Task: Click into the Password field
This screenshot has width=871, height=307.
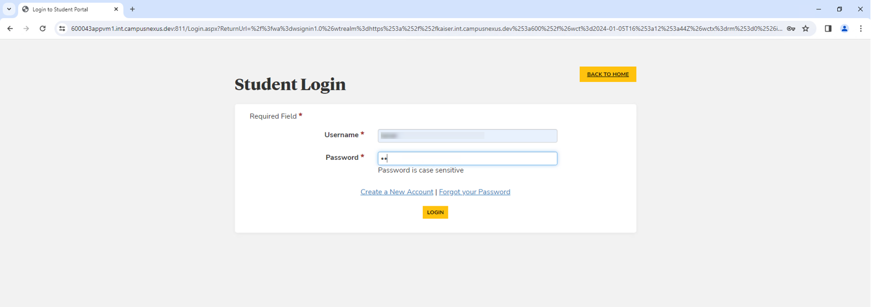Action: pyautogui.click(x=467, y=158)
